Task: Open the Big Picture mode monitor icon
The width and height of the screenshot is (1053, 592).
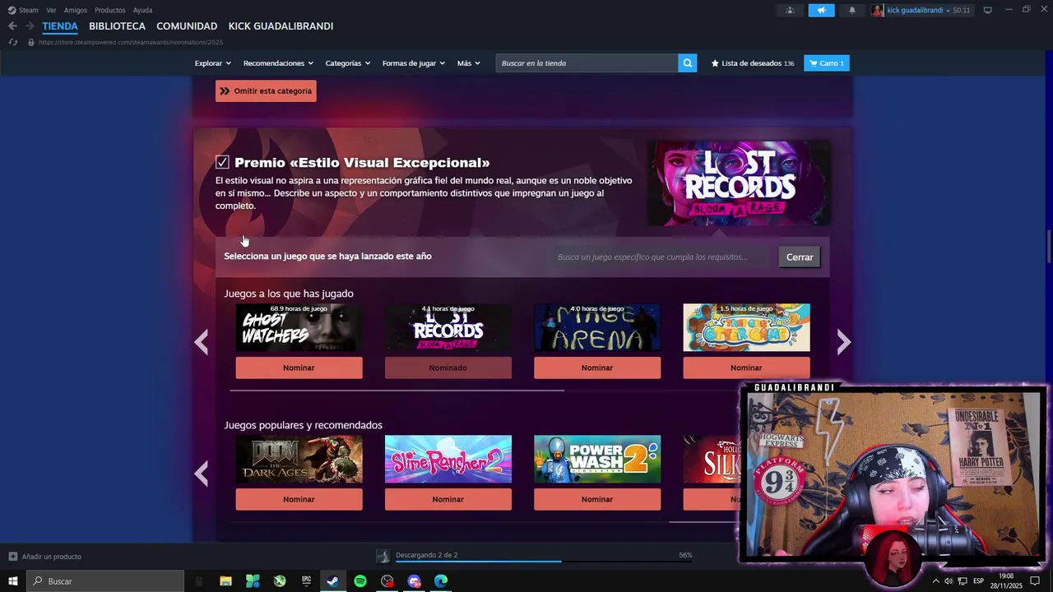Action: point(988,10)
